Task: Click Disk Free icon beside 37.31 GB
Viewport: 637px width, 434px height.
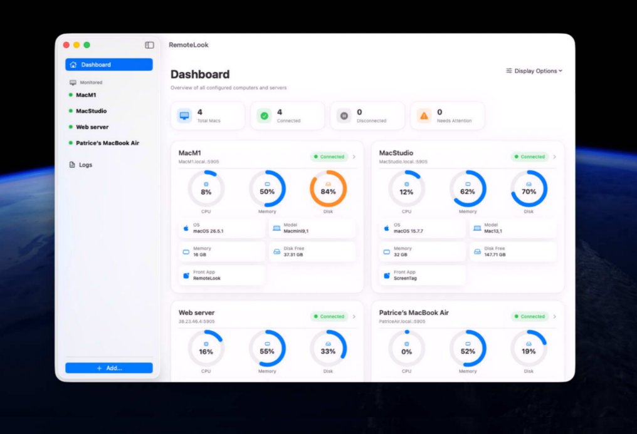Action: coord(276,252)
